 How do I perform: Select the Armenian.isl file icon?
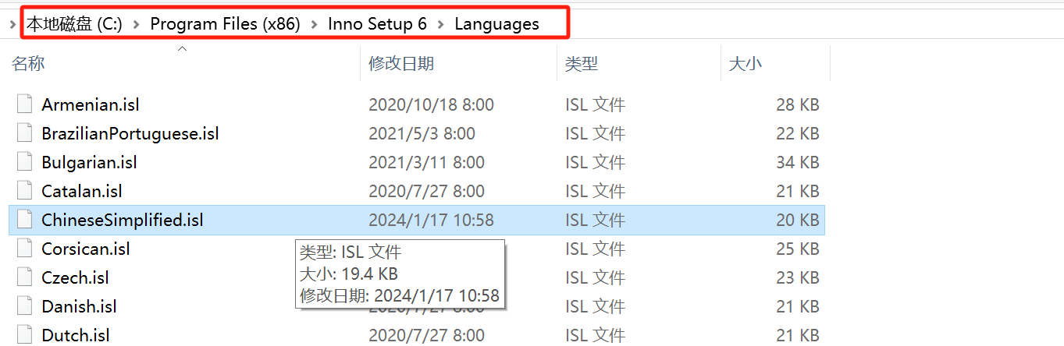[24, 104]
